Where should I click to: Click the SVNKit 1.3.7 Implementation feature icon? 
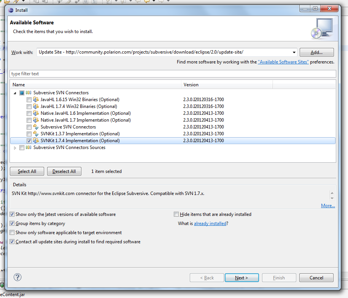36,134
